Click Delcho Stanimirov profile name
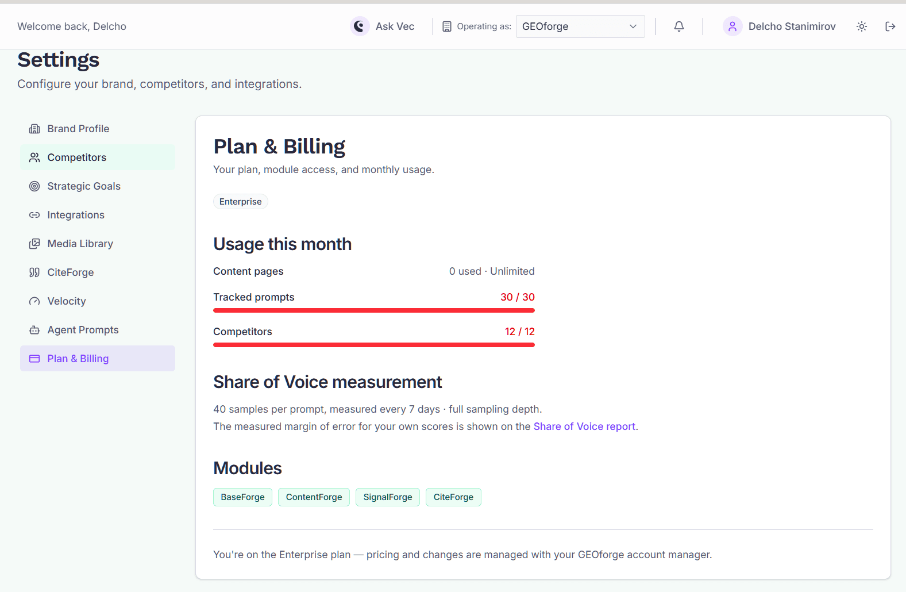906x592 pixels. 792,26
